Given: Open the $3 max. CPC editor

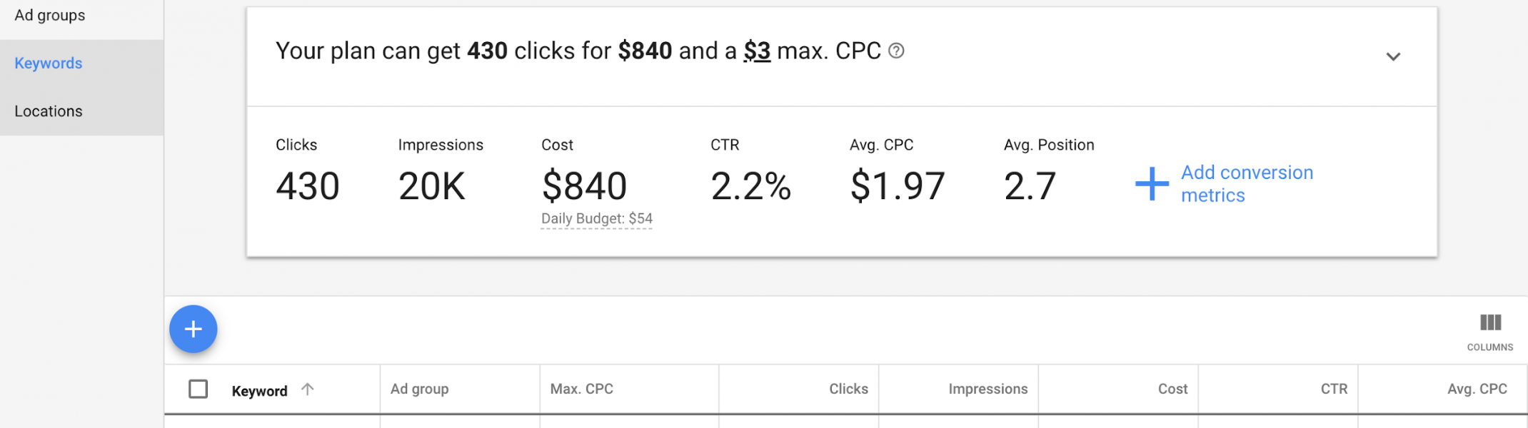Looking at the screenshot, I should pyautogui.click(x=757, y=51).
